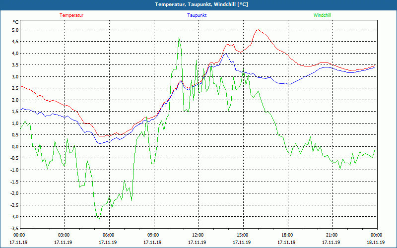Select the blue 'Taupunkt' legend label
This screenshot has width=397, height=248.
197,15
